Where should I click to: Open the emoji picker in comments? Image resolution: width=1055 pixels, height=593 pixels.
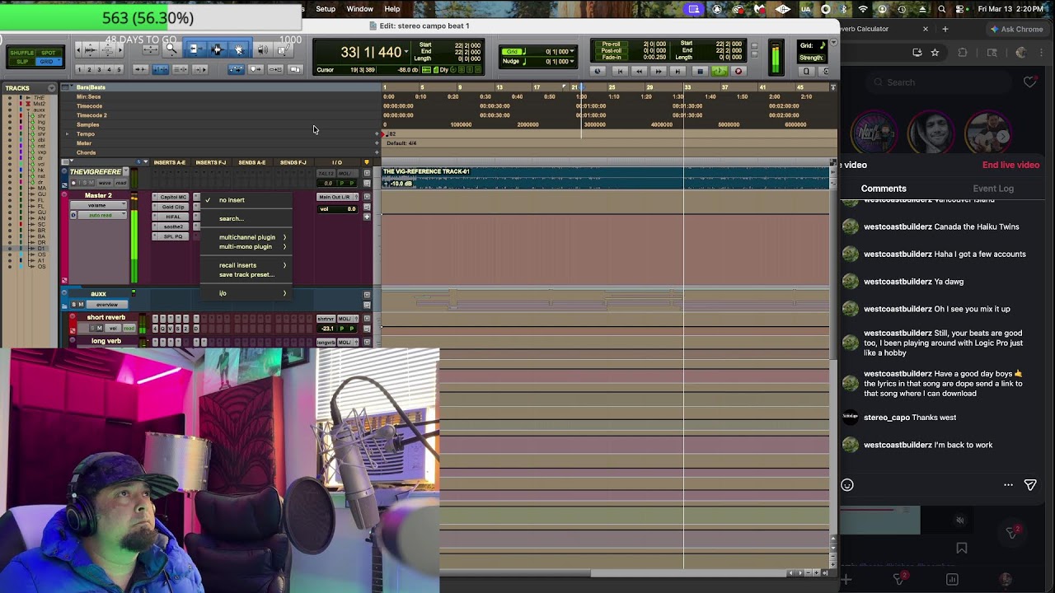[847, 485]
